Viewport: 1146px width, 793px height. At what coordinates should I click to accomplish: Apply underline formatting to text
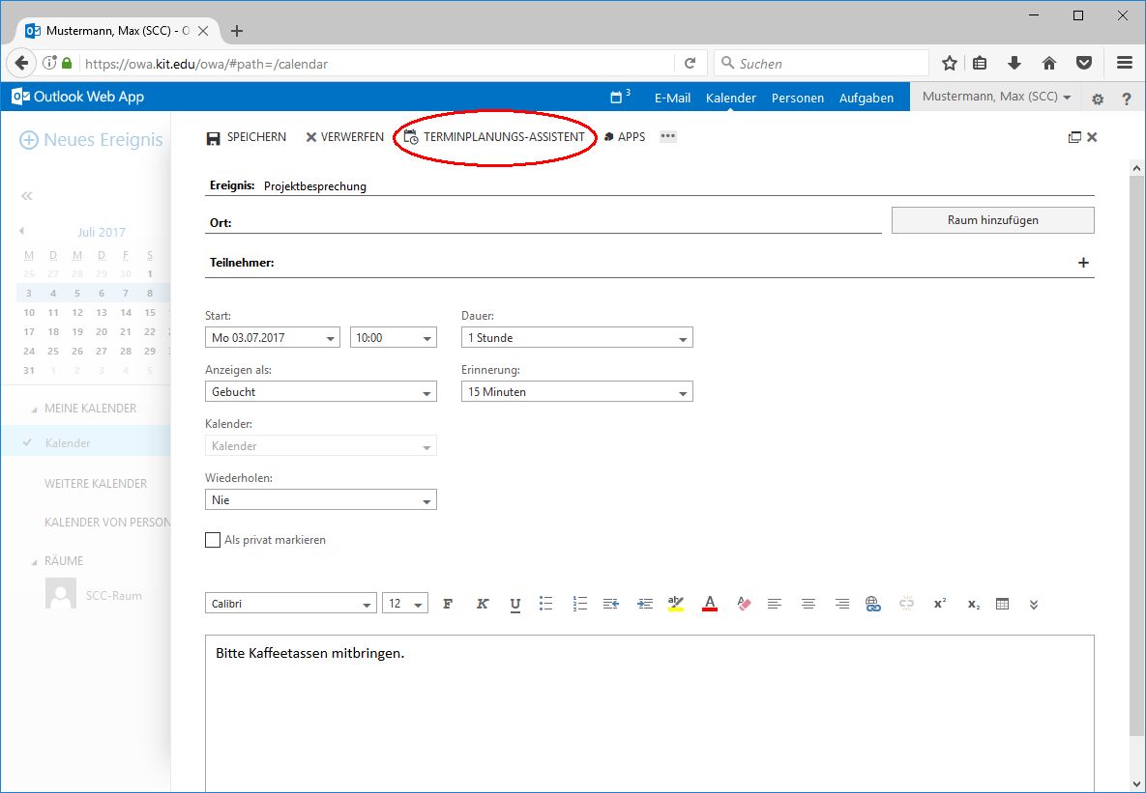(x=515, y=604)
